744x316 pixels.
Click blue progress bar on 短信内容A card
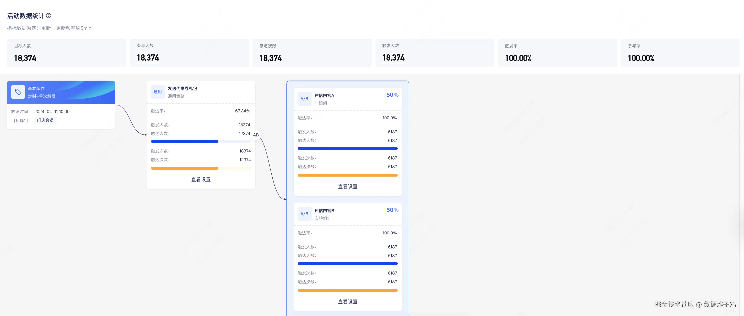(348, 149)
